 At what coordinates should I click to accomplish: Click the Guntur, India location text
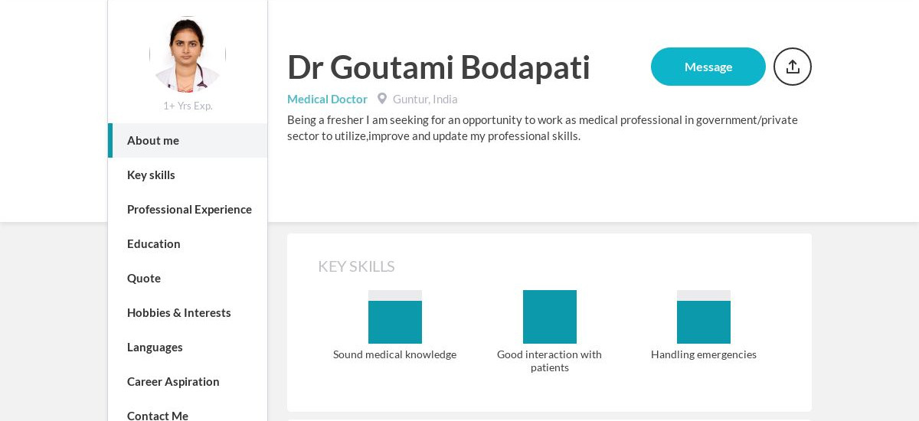pyautogui.click(x=425, y=99)
